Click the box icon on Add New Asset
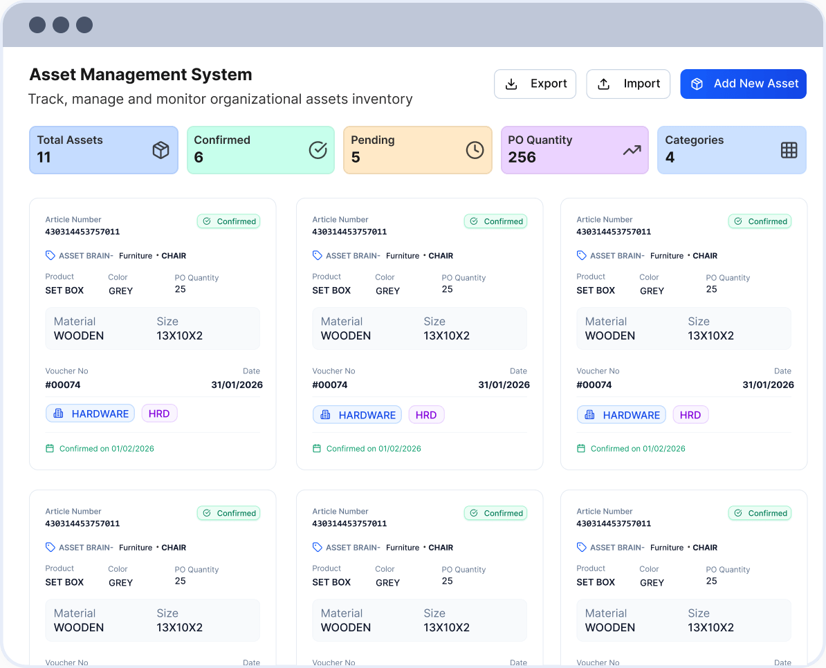The width and height of the screenshot is (826, 668). click(x=697, y=84)
